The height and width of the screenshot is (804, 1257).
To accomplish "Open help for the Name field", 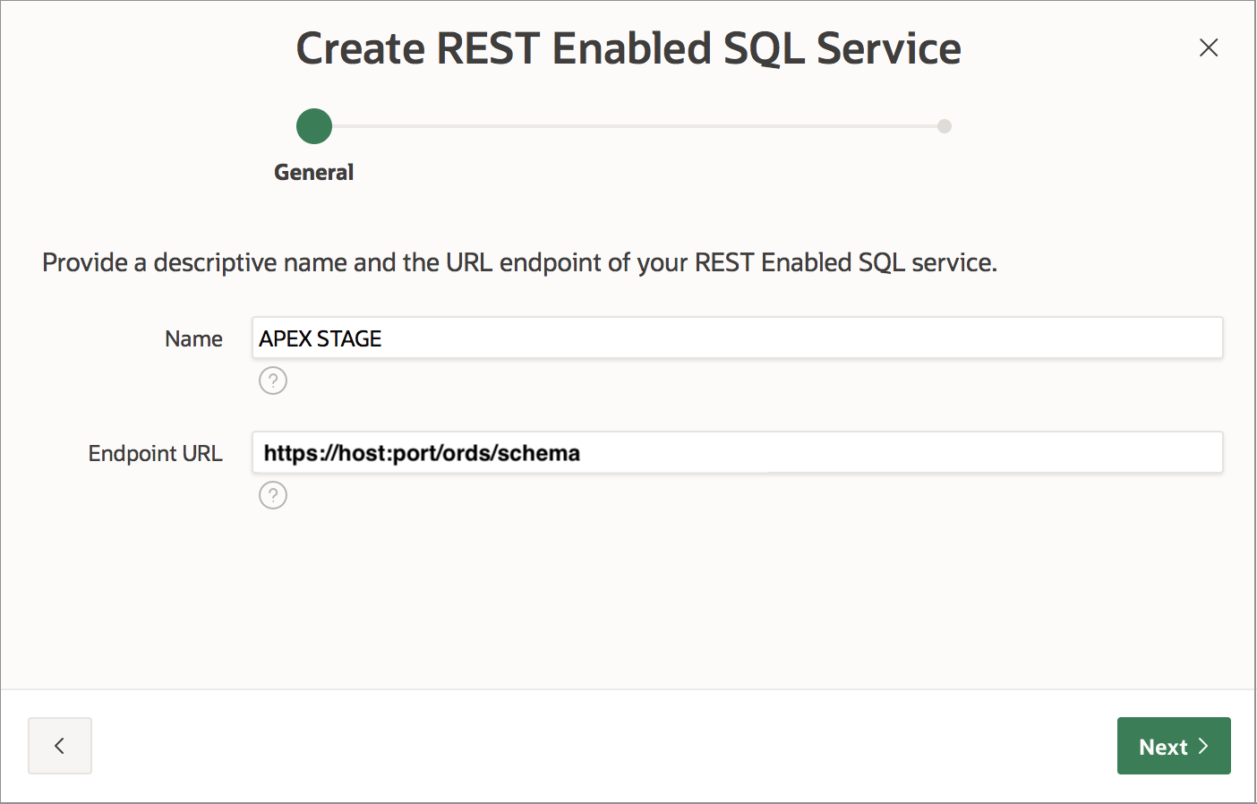I will pyautogui.click(x=273, y=381).
